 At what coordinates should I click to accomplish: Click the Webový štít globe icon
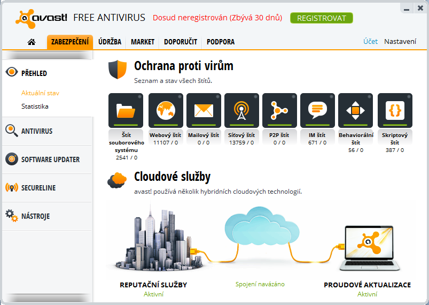click(x=166, y=110)
